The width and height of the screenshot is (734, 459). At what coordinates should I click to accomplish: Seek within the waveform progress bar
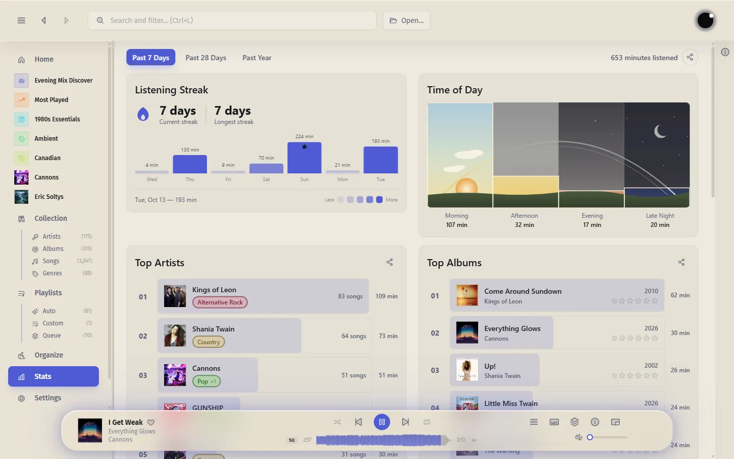click(384, 440)
